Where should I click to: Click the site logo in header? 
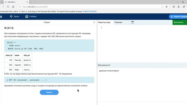[1, 17]
